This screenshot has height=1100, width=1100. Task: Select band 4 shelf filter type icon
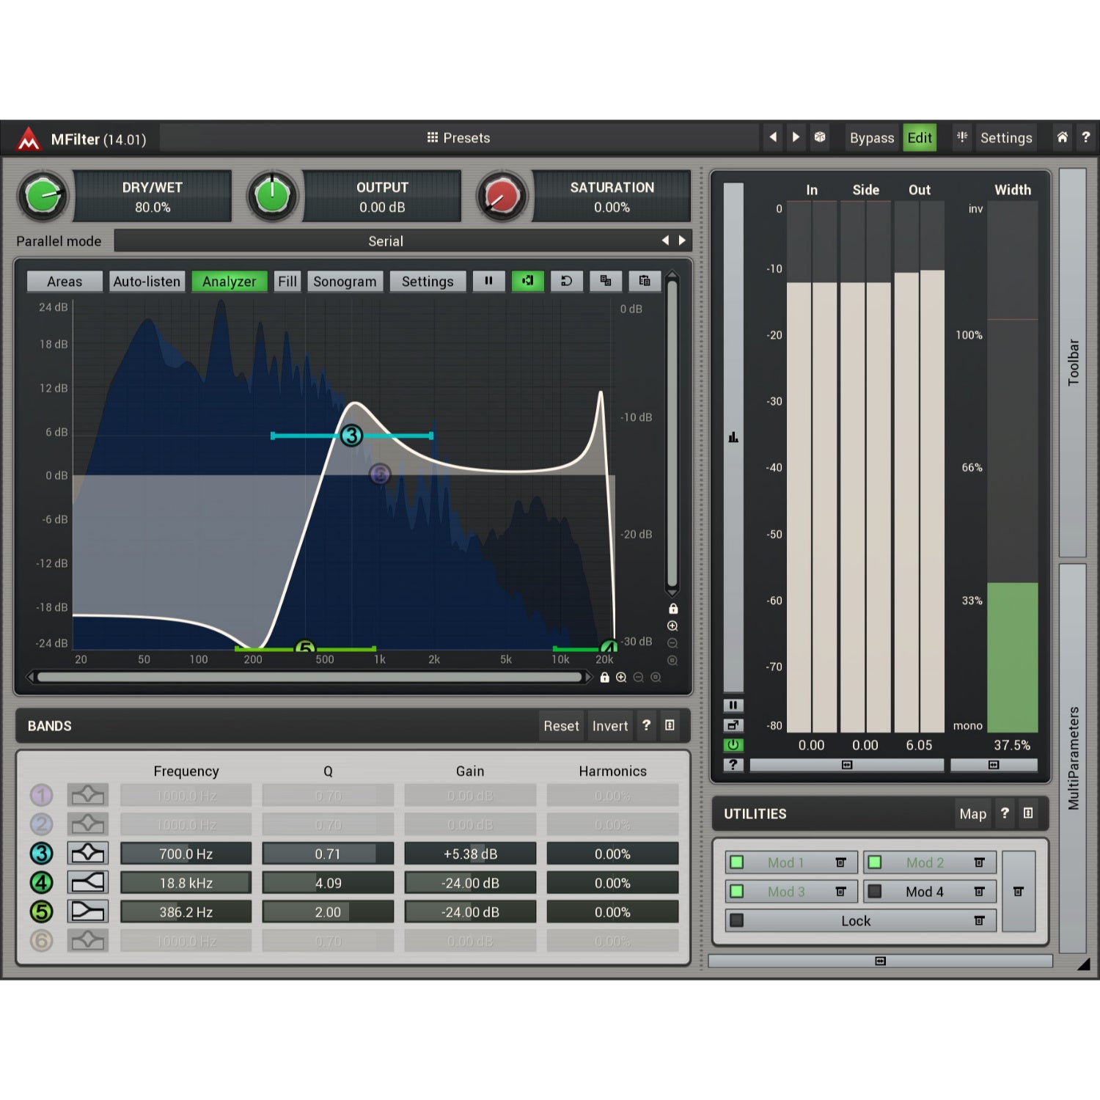click(x=87, y=882)
